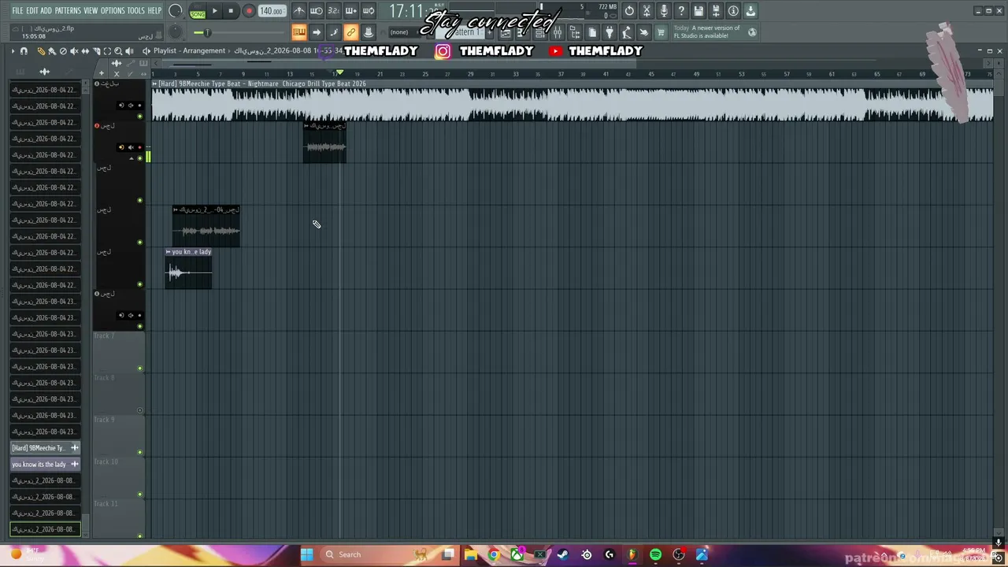Pick the Zoom magnifier tool in playlist toolbar

(x=118, y=51)
